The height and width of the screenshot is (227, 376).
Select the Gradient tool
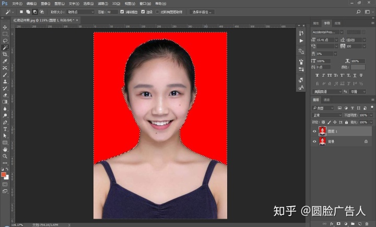[x=5, y=102]
